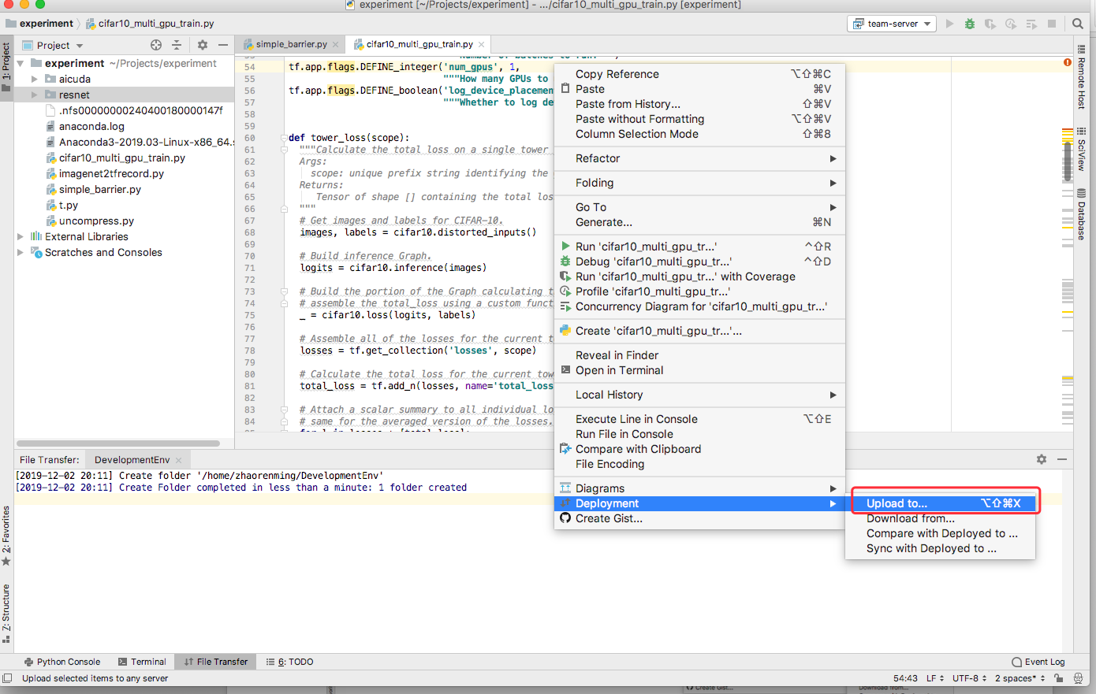
Task: Click the inspector hat icon in status bar
Action: coord(1078,678)
